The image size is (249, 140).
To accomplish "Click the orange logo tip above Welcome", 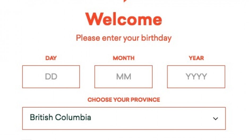I will pos(125,1).
